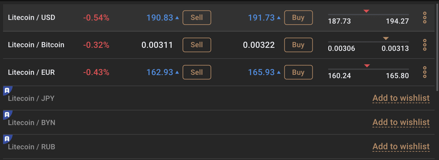The image size is (439, 160).
Task: Buy Litecoin / USD at 191.73
Action: (298, 17)
